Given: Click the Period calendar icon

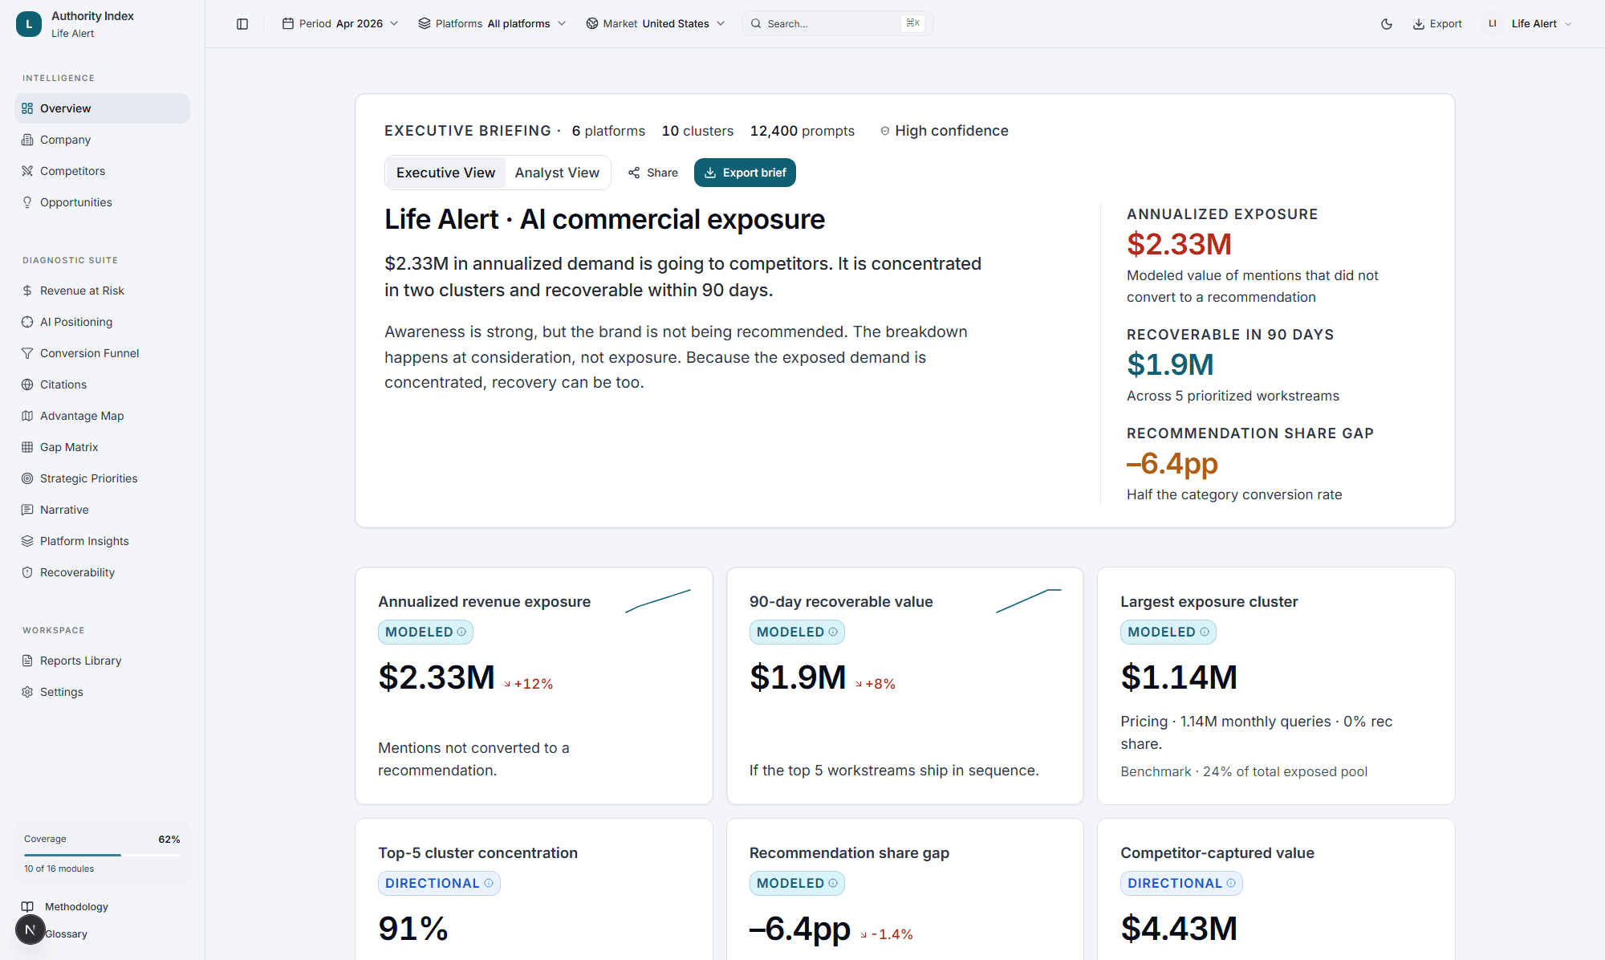Looking at the screenshot, I should pyautogui.click(x=288, y=24).
